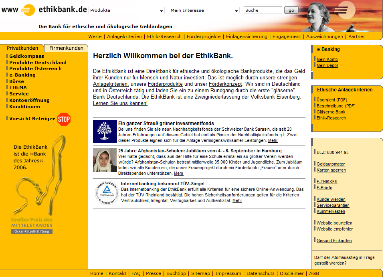Open the green tree investment fund image
The width and height of the screenshot is (384, 277).
point(105,131)
